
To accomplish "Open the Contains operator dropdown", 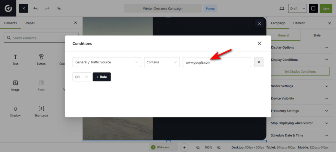I will click(162, 62).
